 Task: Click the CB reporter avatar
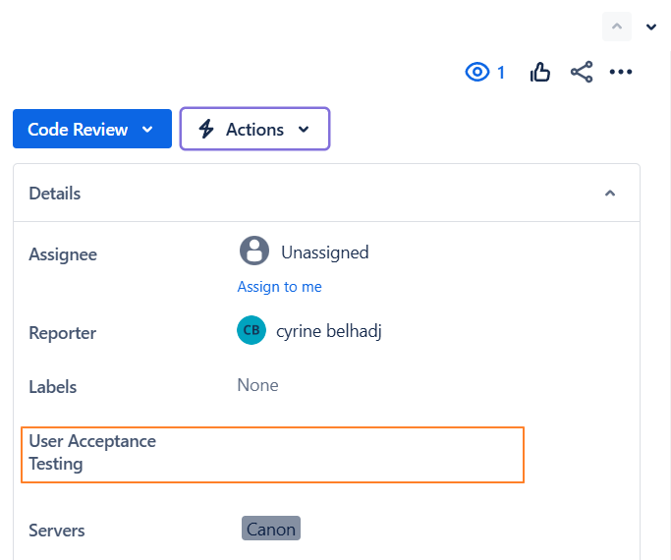point(252,330)
